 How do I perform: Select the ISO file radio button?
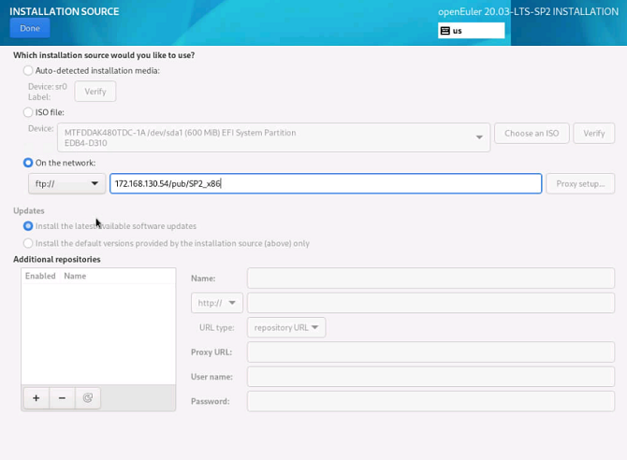28,112
